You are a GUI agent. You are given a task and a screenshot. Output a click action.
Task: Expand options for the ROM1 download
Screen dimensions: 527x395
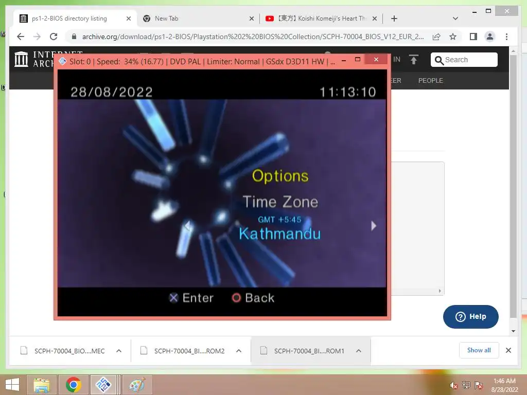click(x=359, y=351)
